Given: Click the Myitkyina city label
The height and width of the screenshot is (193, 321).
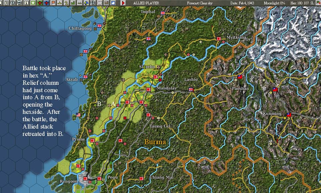Looking at the screenshot, I should tap(236, 37).
